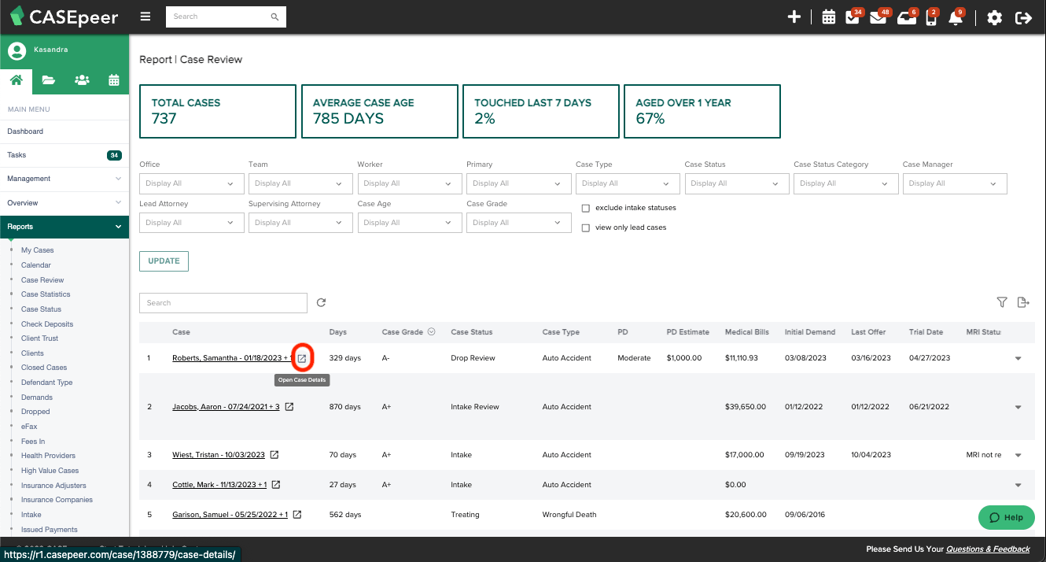Click the CASEpeer logo
This screenshot has width=1046, height=562.
(64, 17)
